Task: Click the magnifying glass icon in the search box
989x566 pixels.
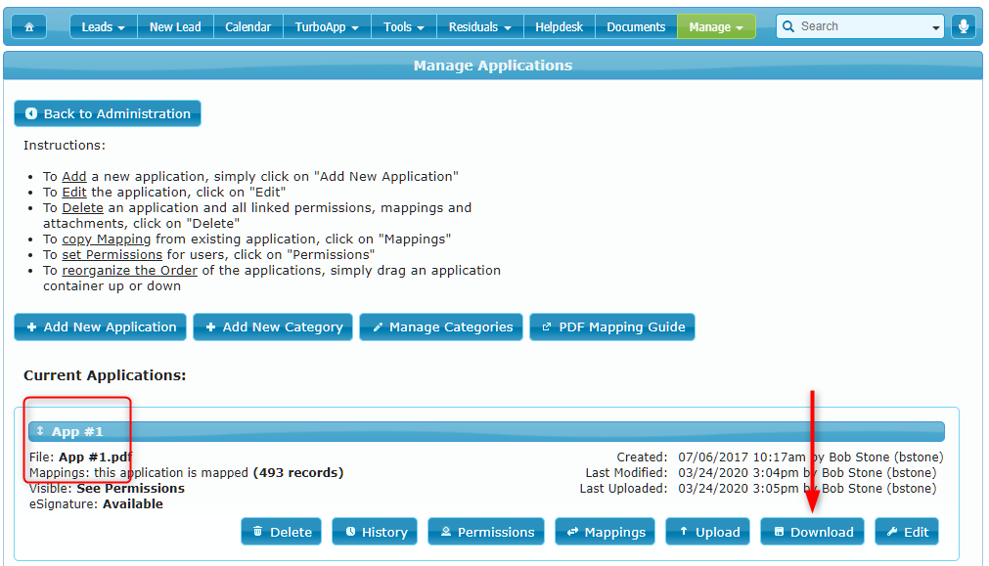Action: point(789,26)
